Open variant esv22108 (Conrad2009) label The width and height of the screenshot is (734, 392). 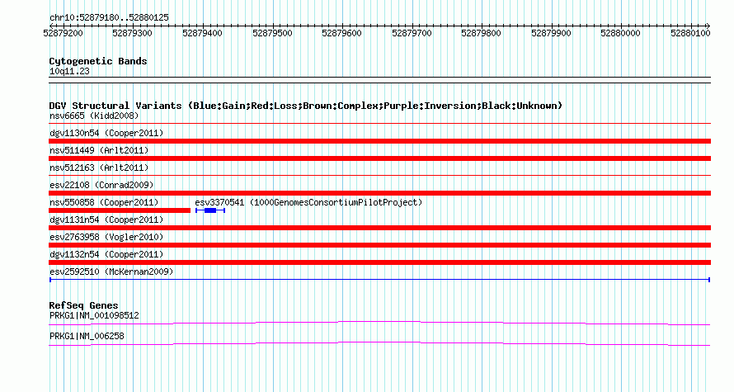[101, 185]
